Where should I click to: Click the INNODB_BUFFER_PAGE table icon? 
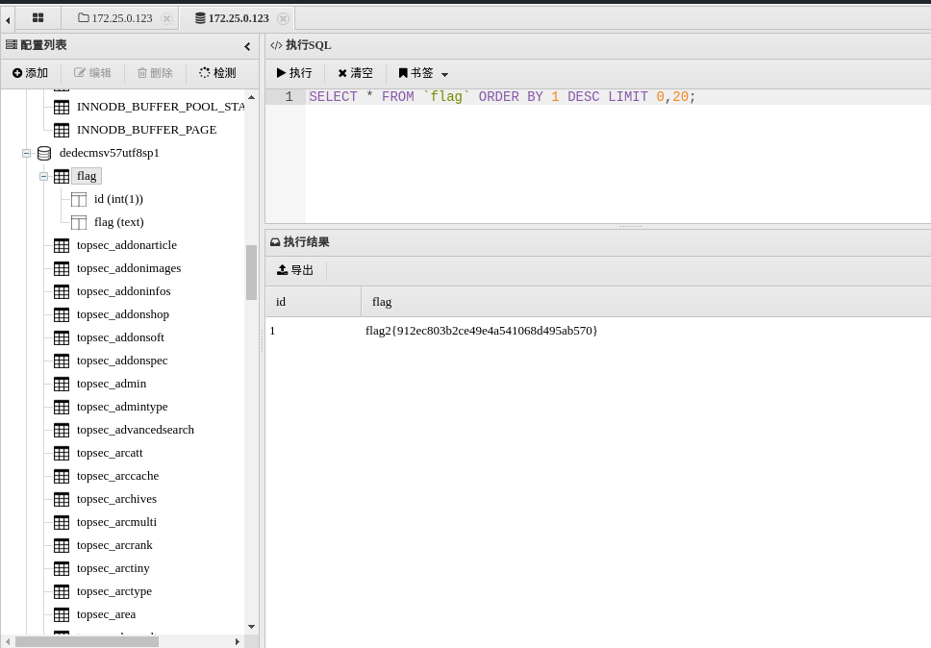(x=62, y=130)
